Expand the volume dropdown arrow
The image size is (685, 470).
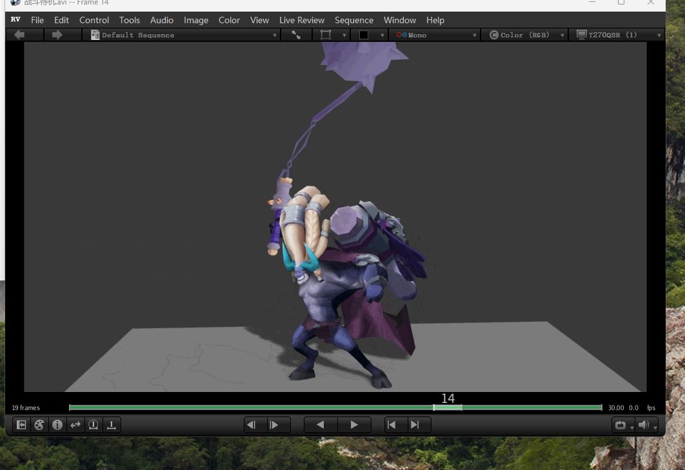click(x=655, y=427)
